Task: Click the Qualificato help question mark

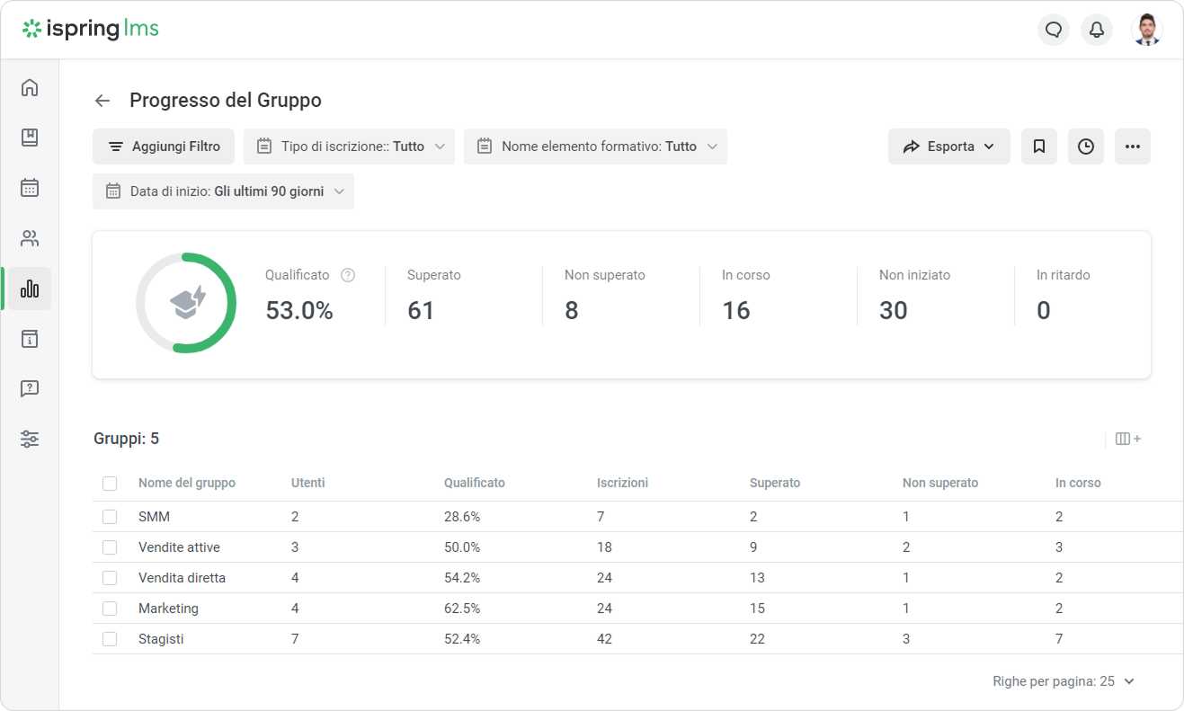Action: (x=348, y=275)
